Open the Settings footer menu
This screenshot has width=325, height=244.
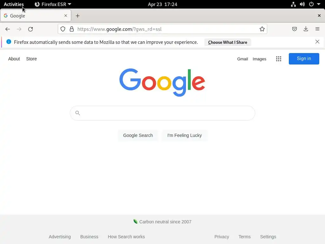268,237
